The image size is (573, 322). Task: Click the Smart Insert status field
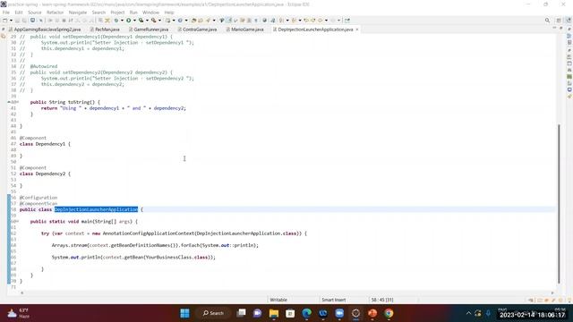coord(334,300)
